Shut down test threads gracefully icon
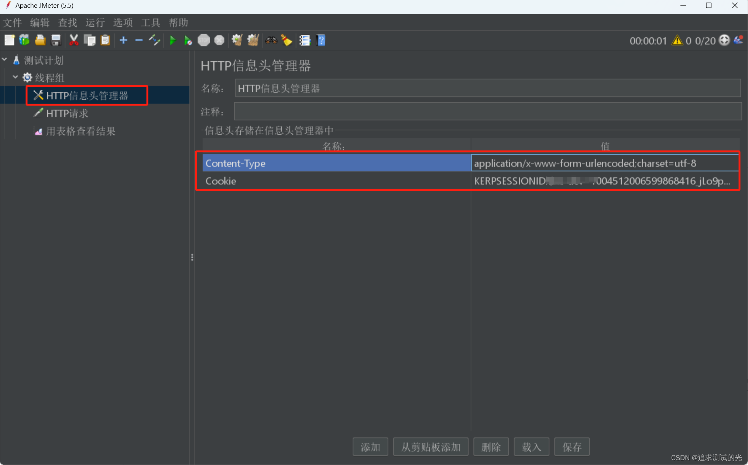Screen dimensions: 748x465 point(219,40)
